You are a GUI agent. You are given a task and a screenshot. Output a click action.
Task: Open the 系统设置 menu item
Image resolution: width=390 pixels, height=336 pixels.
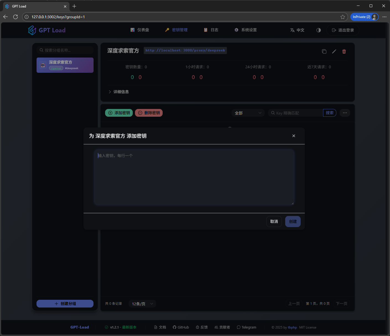pyautogui.click(x=246, y=30)
